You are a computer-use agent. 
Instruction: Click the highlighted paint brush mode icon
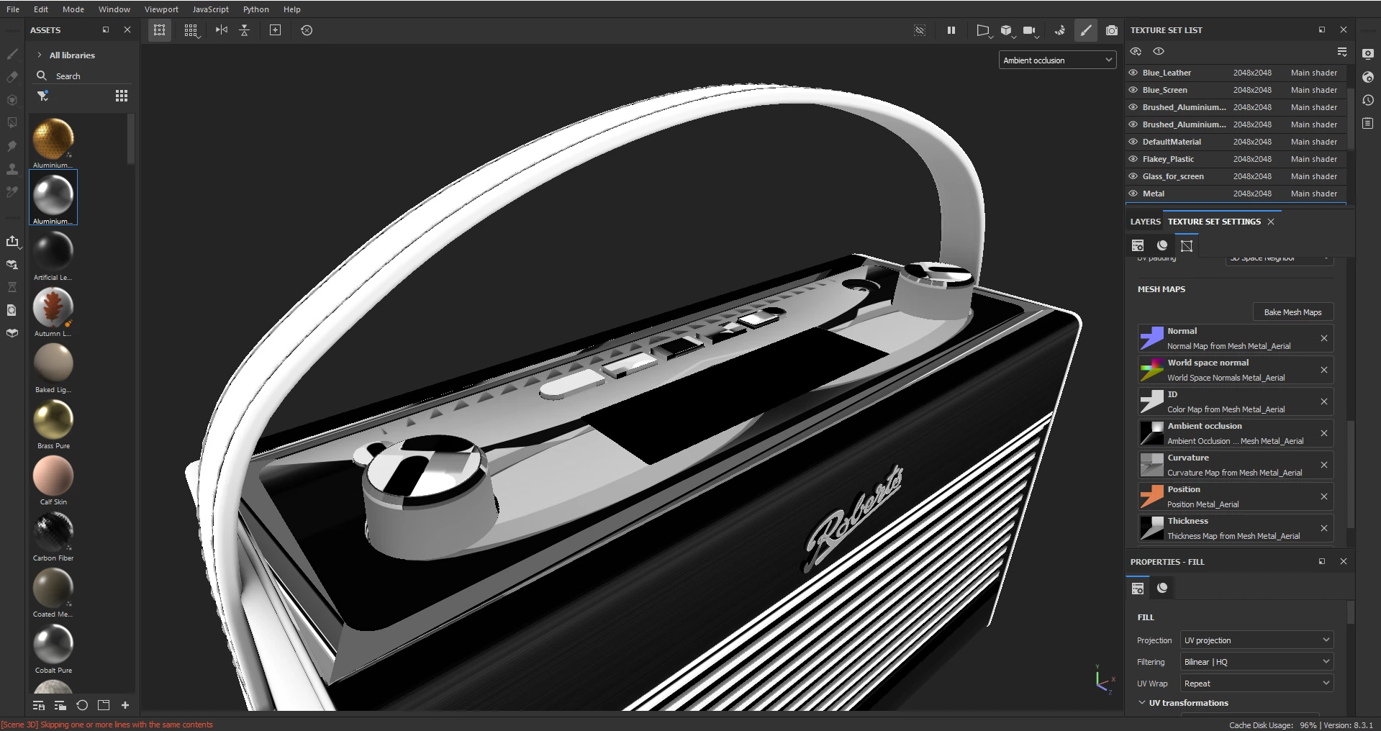[1086, 30]
